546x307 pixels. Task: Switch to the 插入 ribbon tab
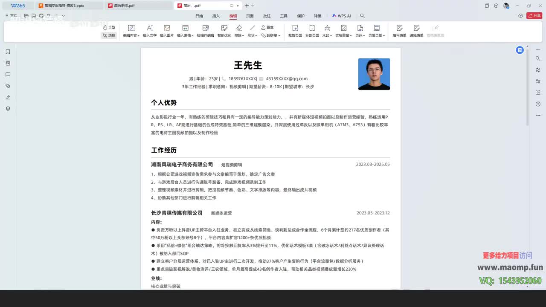[216, 16]
